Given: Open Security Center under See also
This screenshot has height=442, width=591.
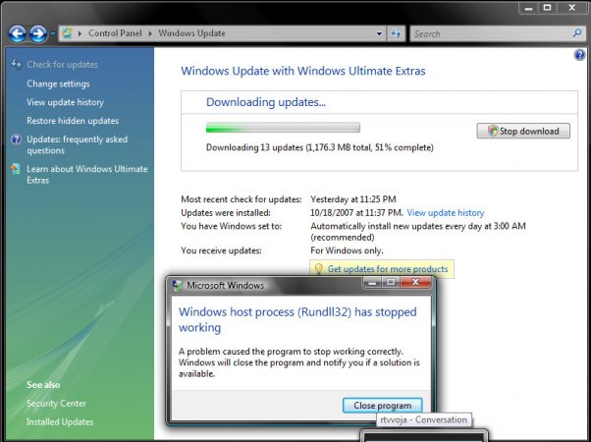Looking at the screenshot, I should coord(56,403).
